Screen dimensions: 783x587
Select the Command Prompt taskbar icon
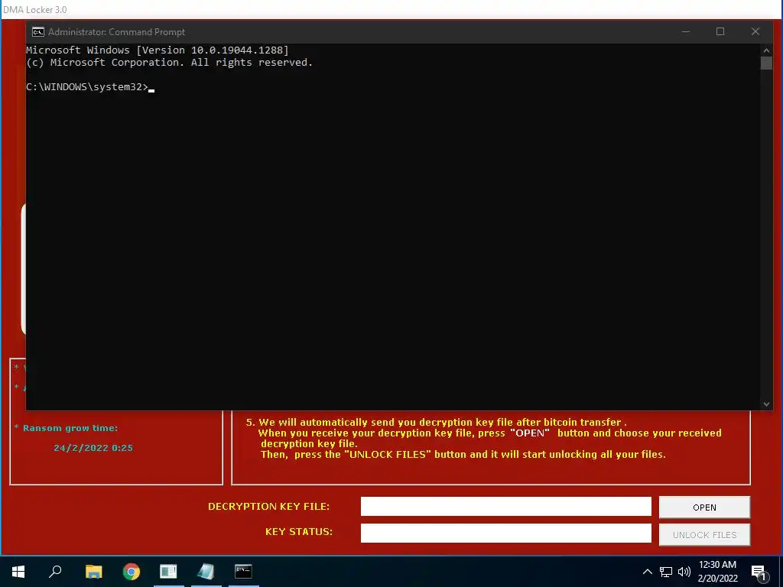243,572
